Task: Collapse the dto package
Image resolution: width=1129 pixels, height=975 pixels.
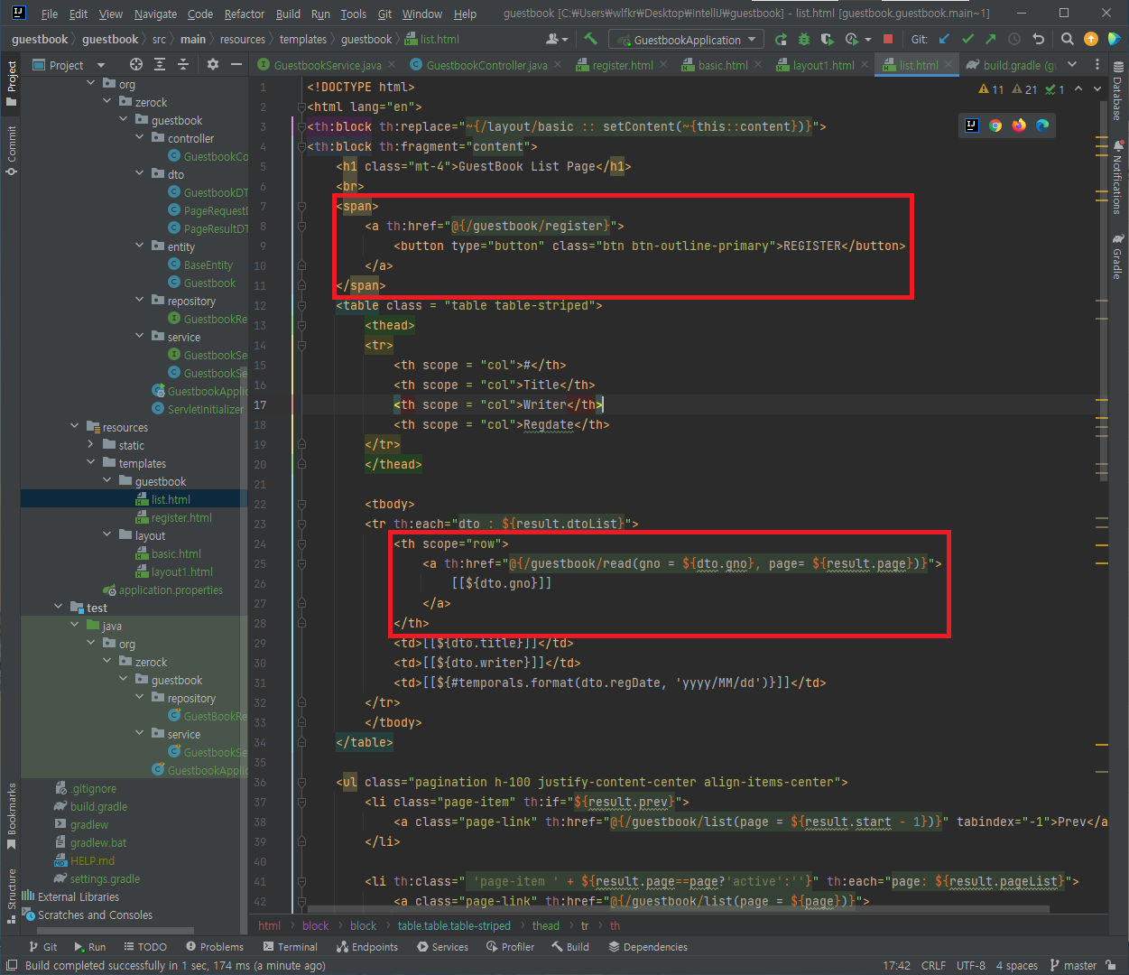Action: [x=140, y=173]
